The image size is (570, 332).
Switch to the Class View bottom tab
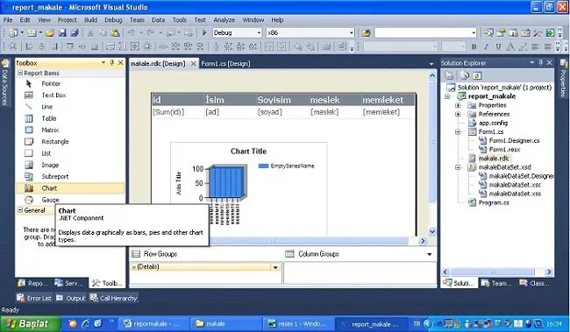[x=535, y=283]
